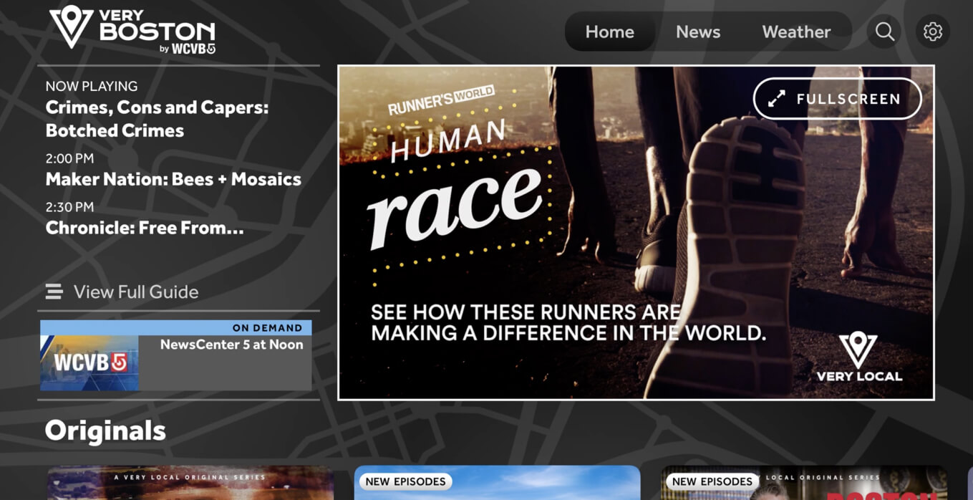This screenshot has width=973, height=500.
Task: Click the expand arrows icon beside Fullscreen
Action: click(x=777, y=99)
